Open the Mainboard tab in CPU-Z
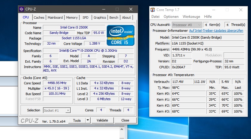This screenshot has height=139, width=251. [55, 18]
